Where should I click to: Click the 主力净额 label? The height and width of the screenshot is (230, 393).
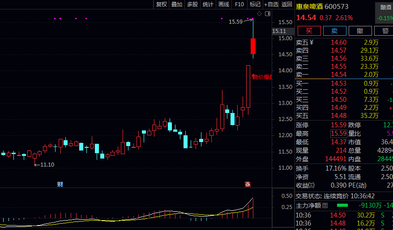click(x=308, y=205)
